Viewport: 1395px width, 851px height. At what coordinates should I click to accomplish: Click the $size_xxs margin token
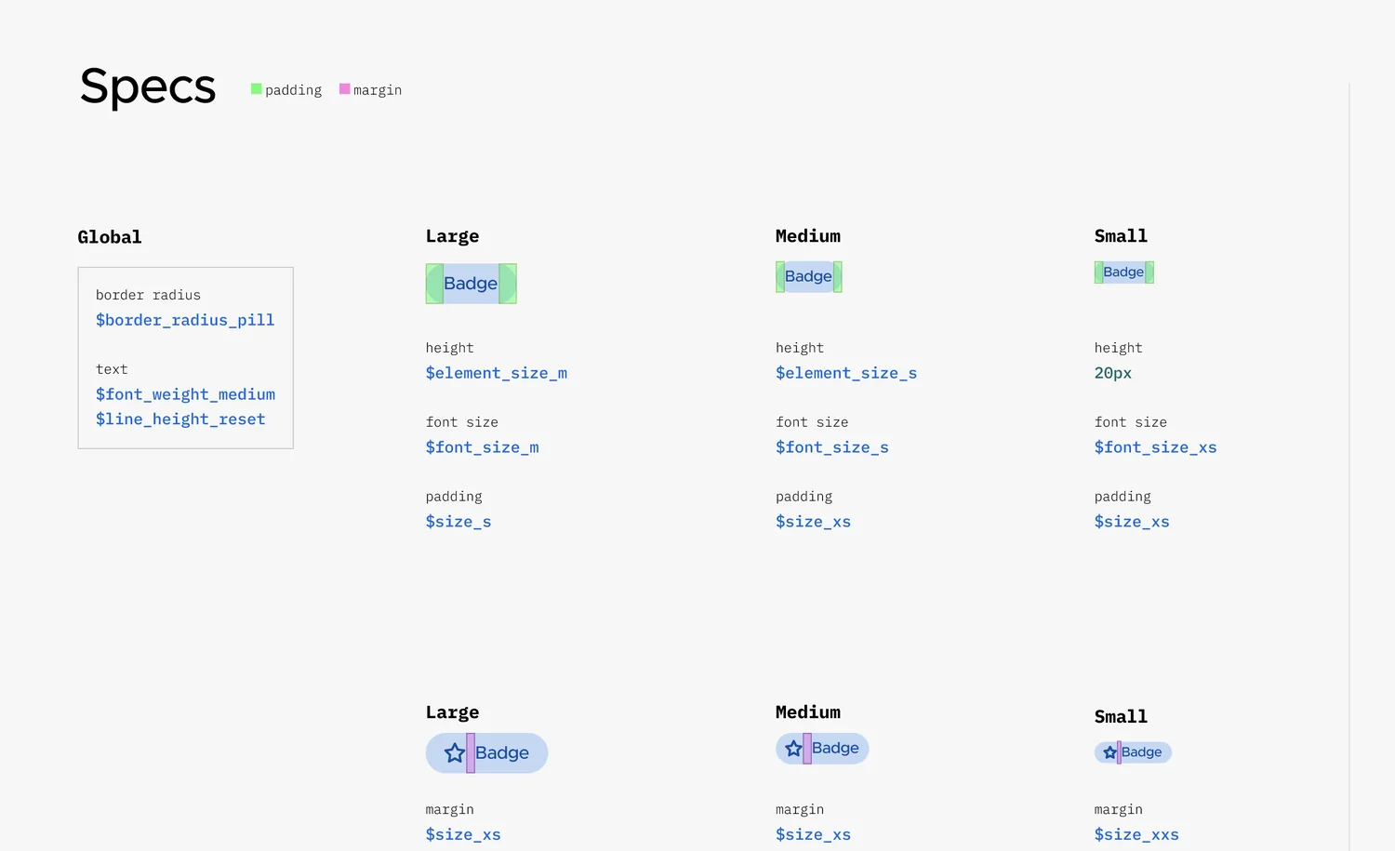(x=1136, y=835)
